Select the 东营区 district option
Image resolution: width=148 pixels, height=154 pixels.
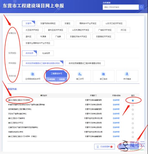pos(67,23)
